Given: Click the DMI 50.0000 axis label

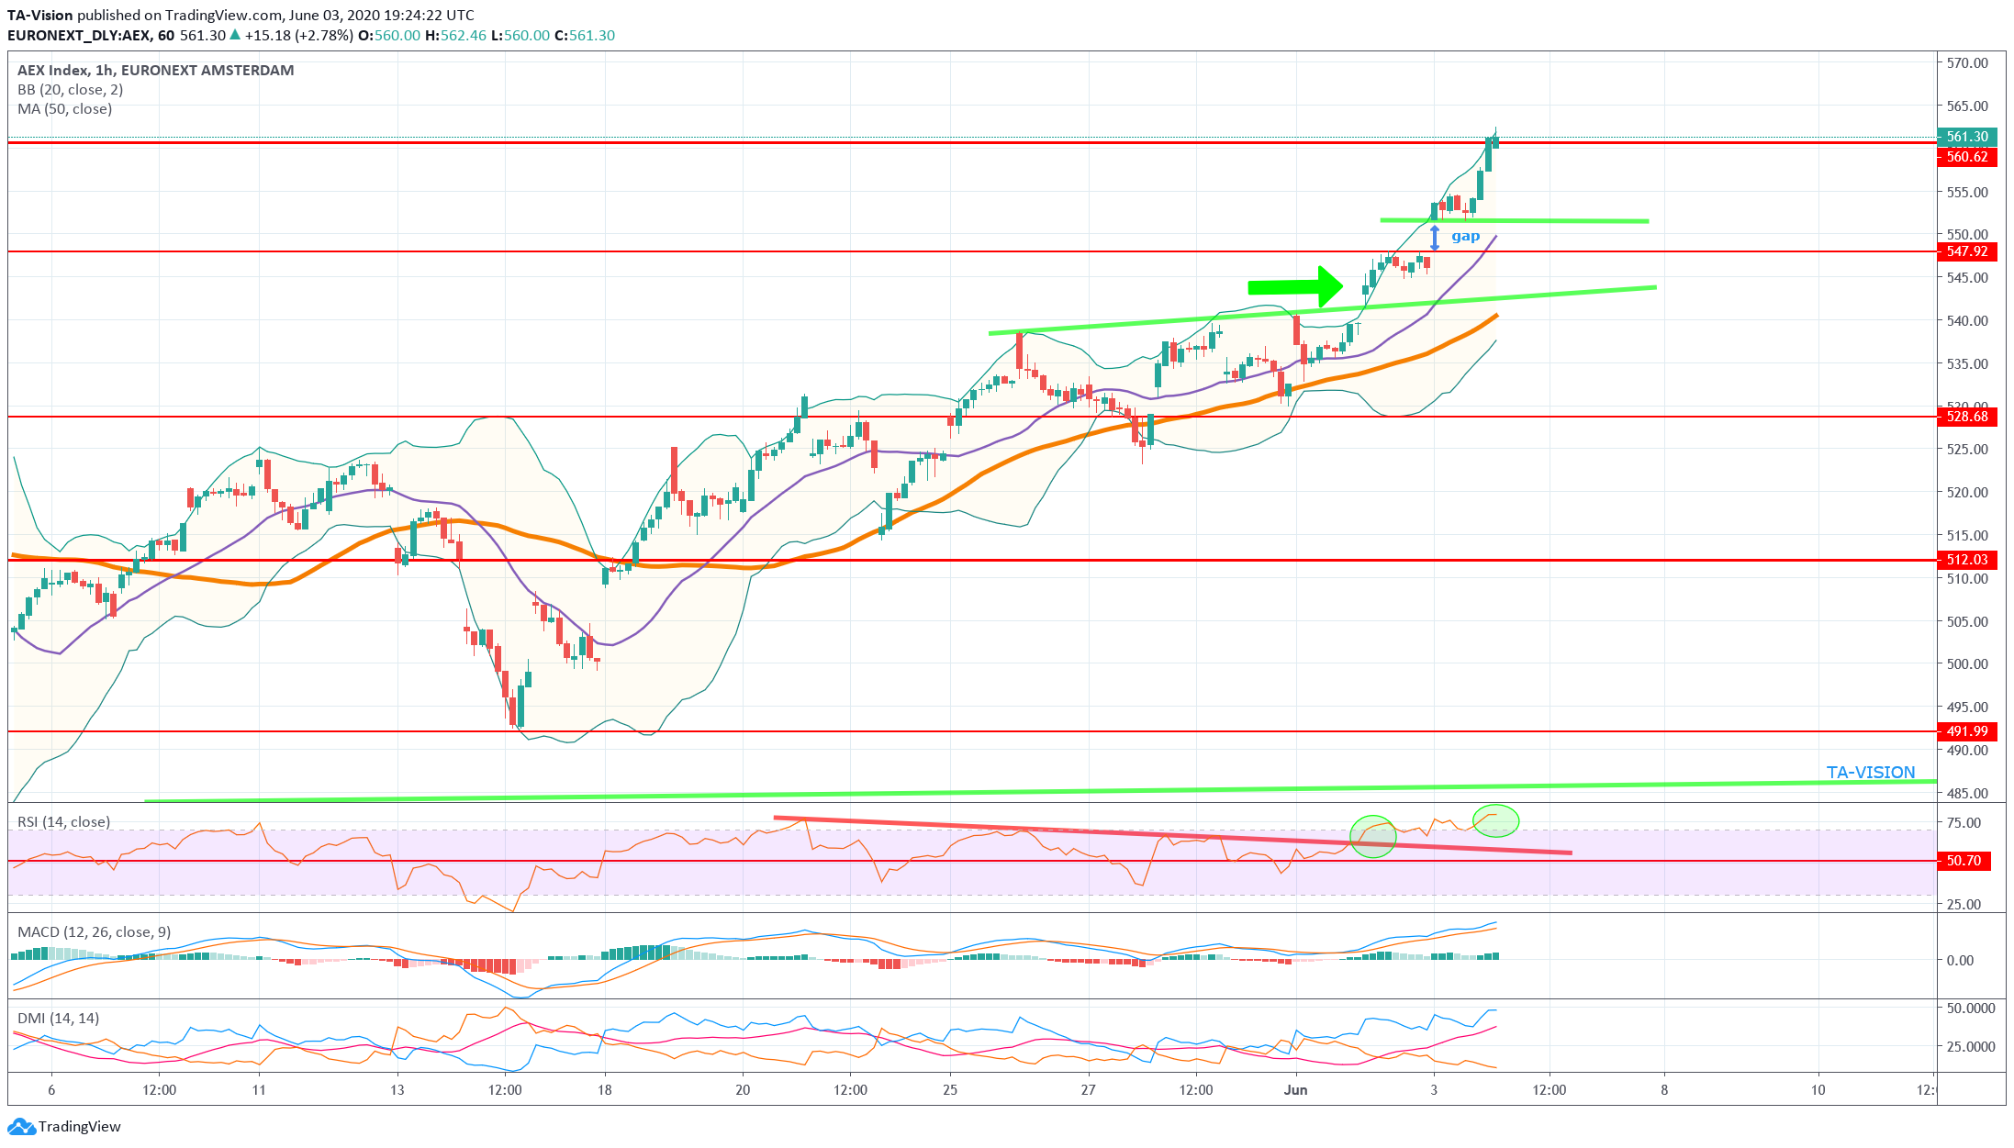Looking at the screenshot, I should (x=1971, y=1009).
